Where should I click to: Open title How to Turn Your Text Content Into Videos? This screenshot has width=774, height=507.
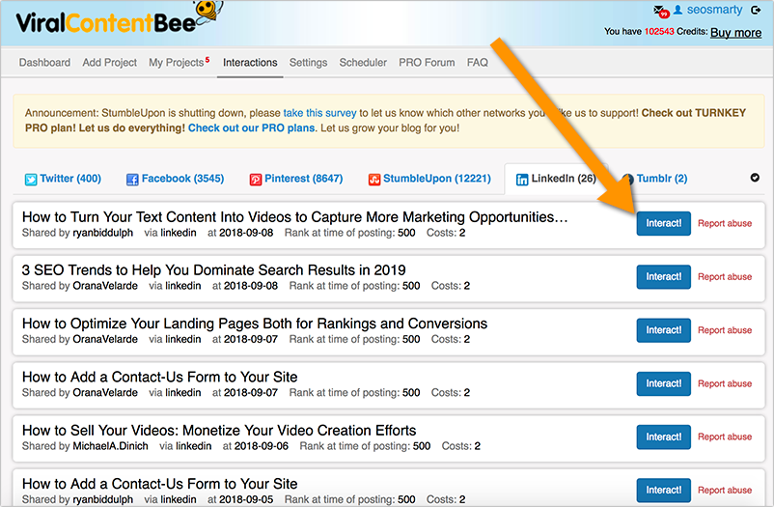(294, 217)
